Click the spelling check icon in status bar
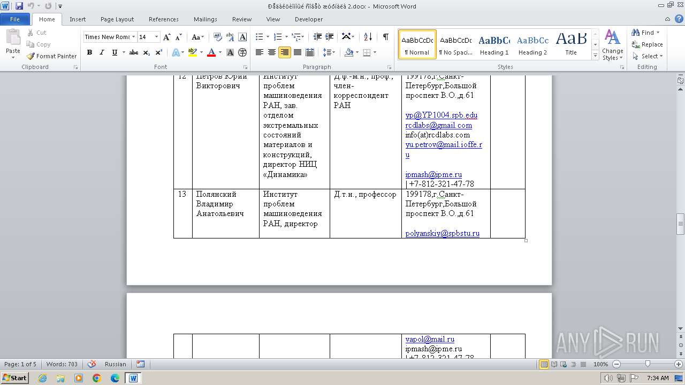Viewport: 685px width, 385px height. [92, 364]
